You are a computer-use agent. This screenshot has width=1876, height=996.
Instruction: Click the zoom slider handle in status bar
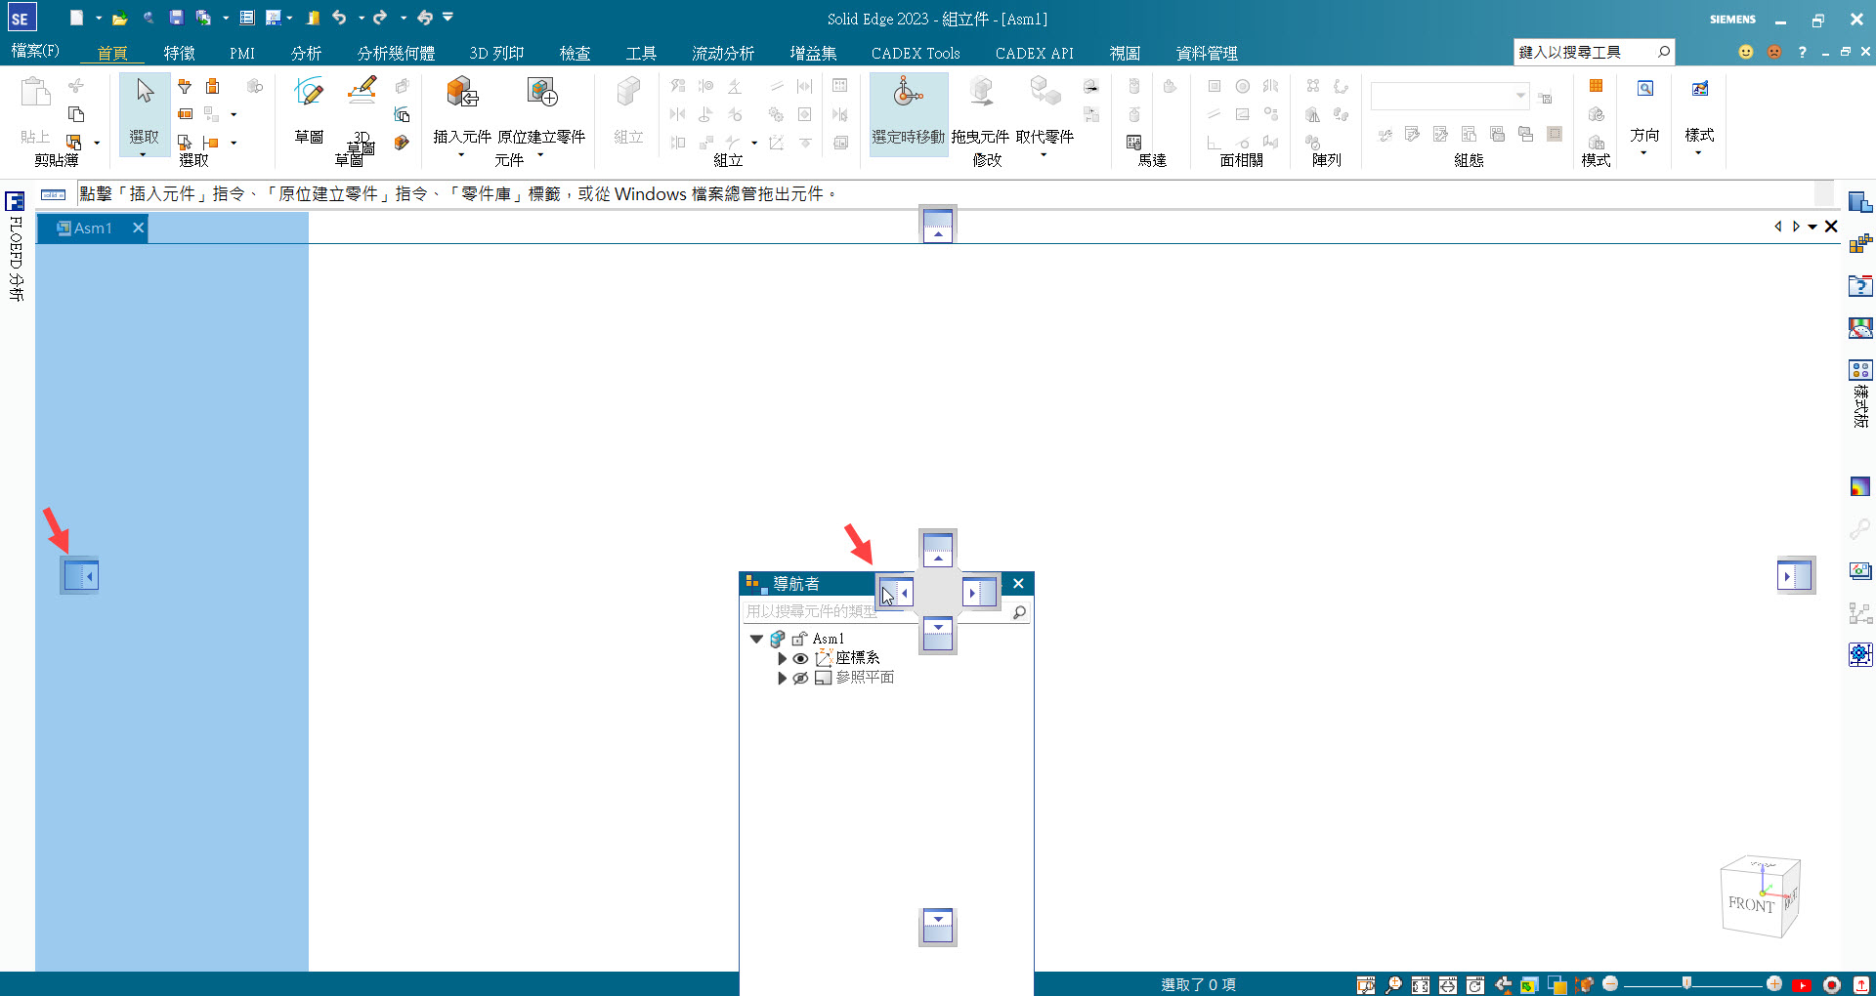click(1686, 983)
